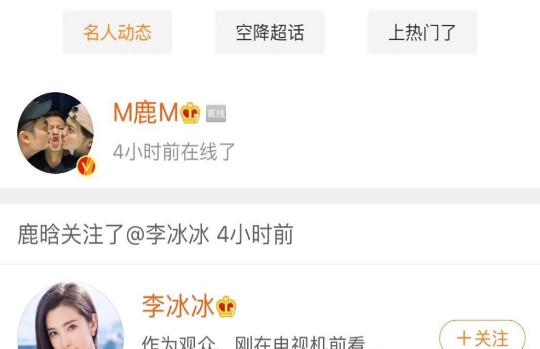Open the orange 李冰冰 username link
Image resolution: width=540 pixels, height=349 pixels.
point(179,306)
